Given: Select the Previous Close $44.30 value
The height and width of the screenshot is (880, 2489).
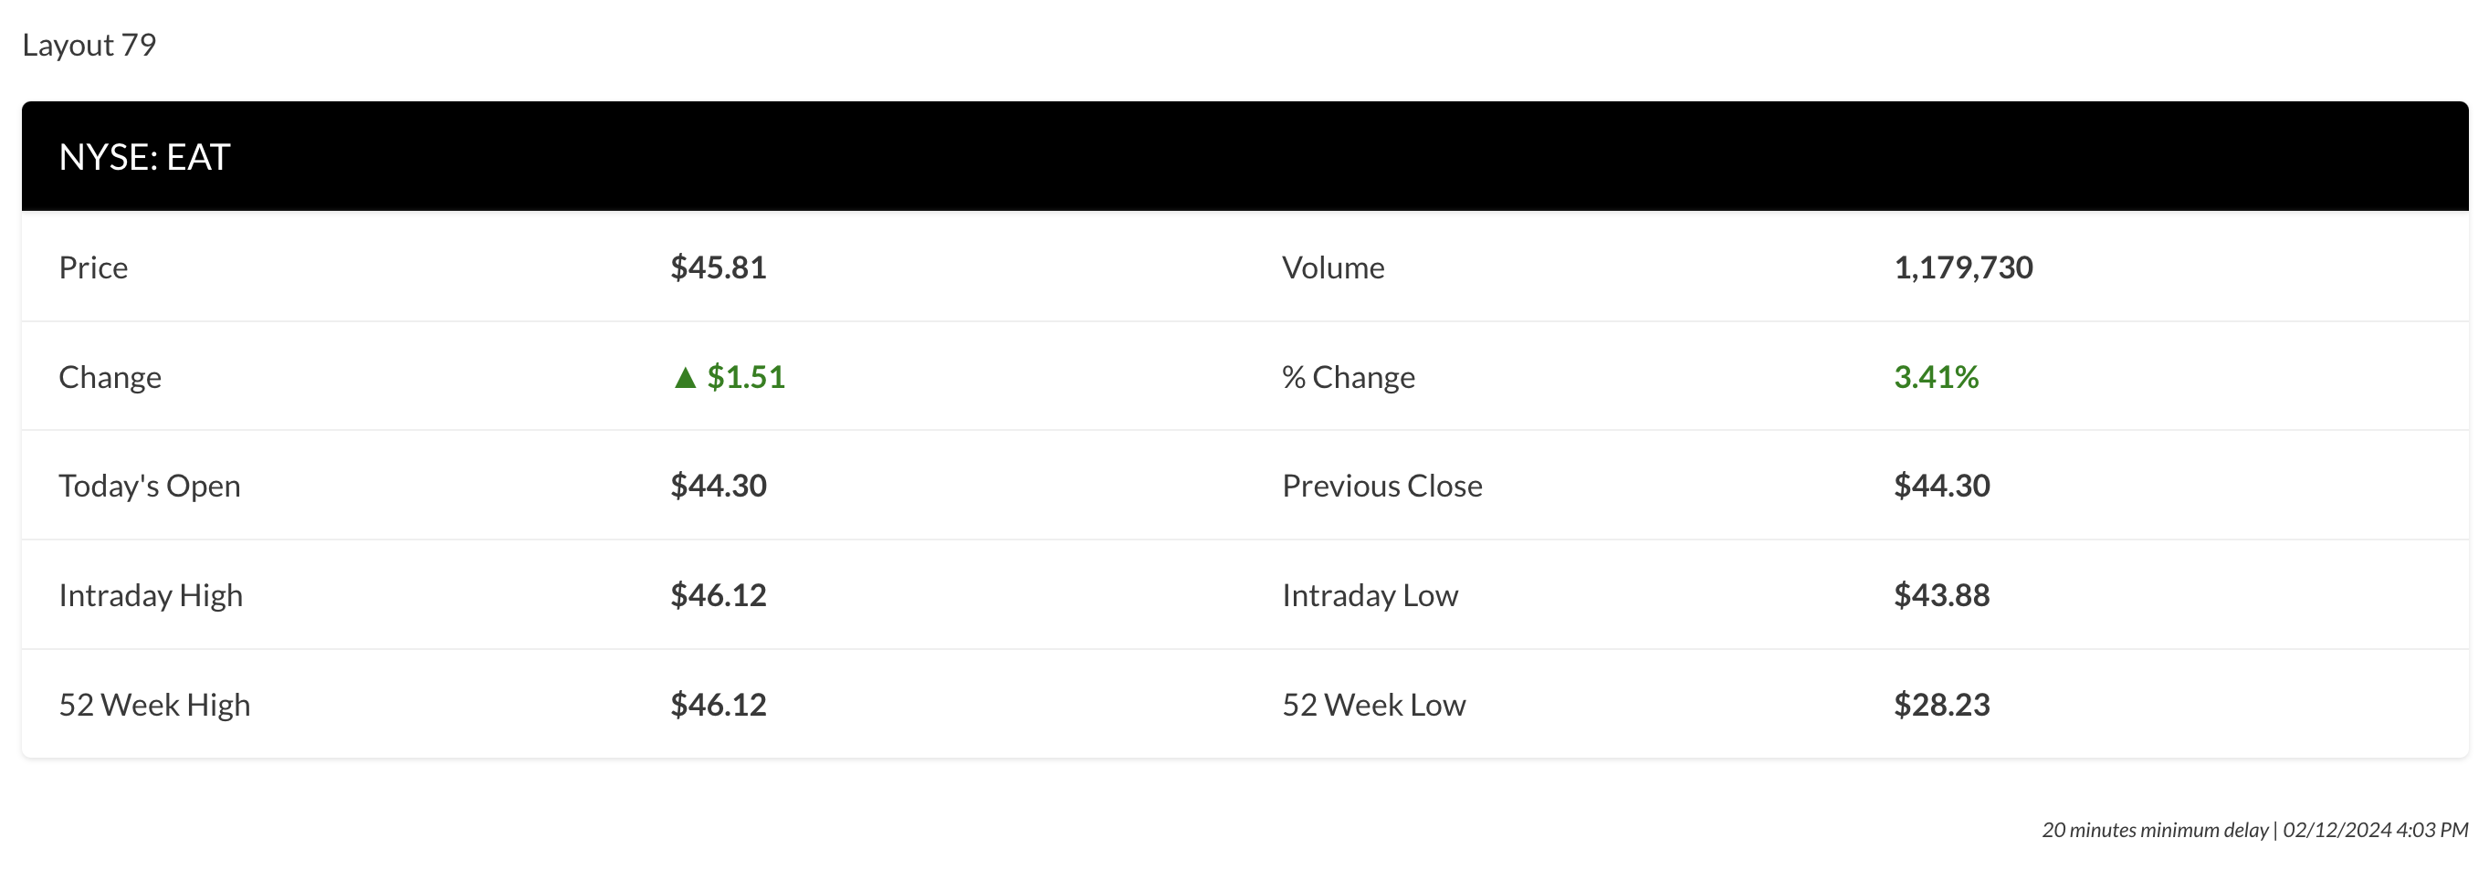Looking at the screenshot, I should point(1941,486).
